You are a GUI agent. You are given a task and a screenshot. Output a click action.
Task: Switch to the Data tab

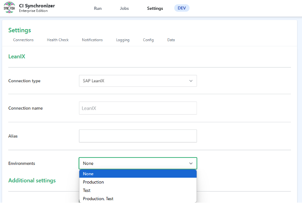(171, 40)
